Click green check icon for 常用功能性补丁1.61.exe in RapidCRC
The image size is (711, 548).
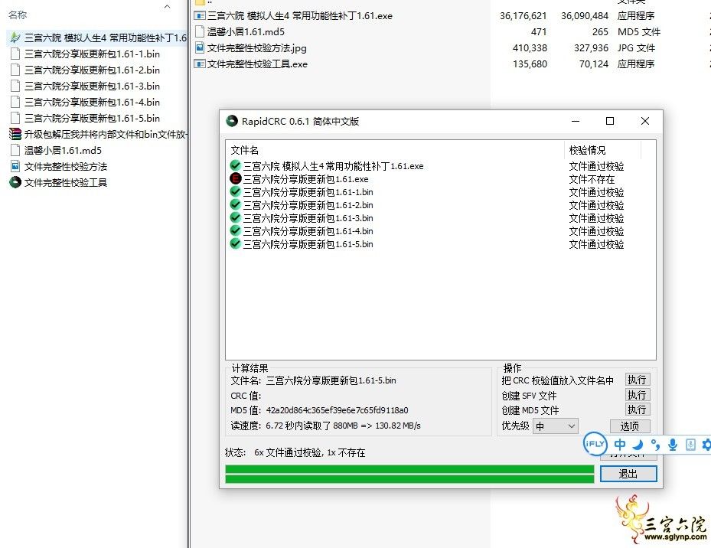click(235, 165)
